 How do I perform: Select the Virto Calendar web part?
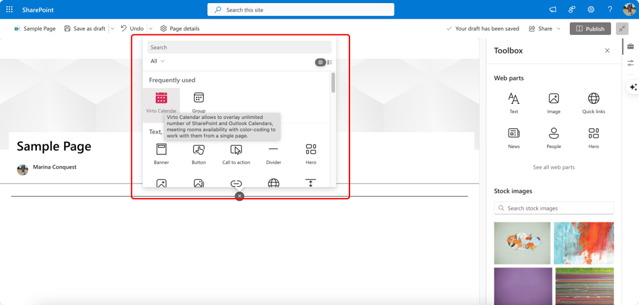point(162,103)
